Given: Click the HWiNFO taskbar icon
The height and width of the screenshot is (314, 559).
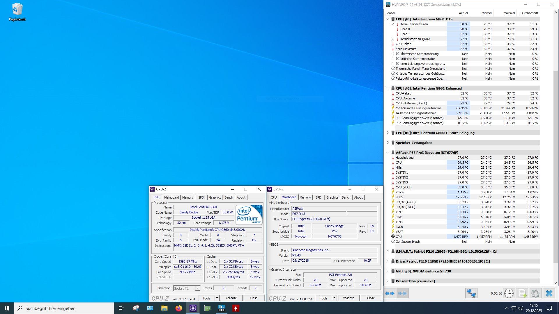Looking at the screenshot, I should click(x=222, y=308).
